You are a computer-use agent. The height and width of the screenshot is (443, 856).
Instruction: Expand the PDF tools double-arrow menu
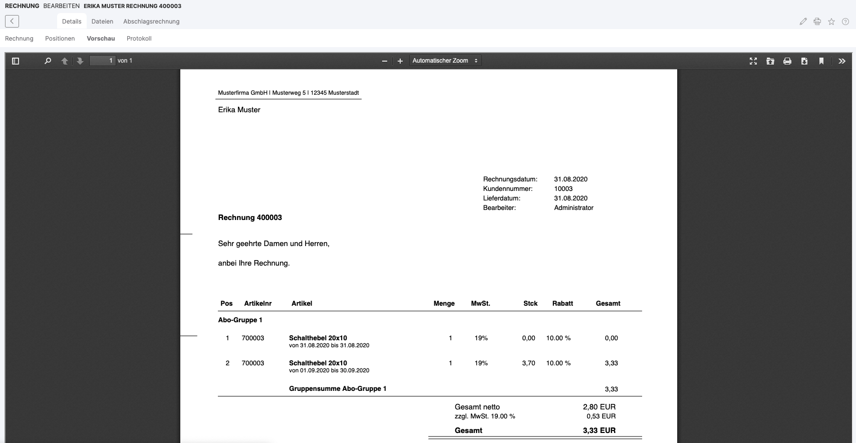tap(842, 61)
